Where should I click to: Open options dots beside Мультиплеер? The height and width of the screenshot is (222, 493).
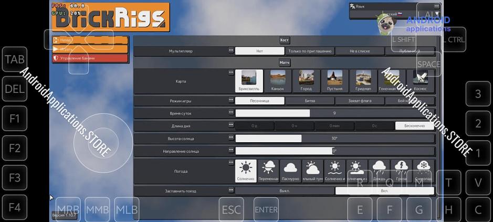point(231,50)
